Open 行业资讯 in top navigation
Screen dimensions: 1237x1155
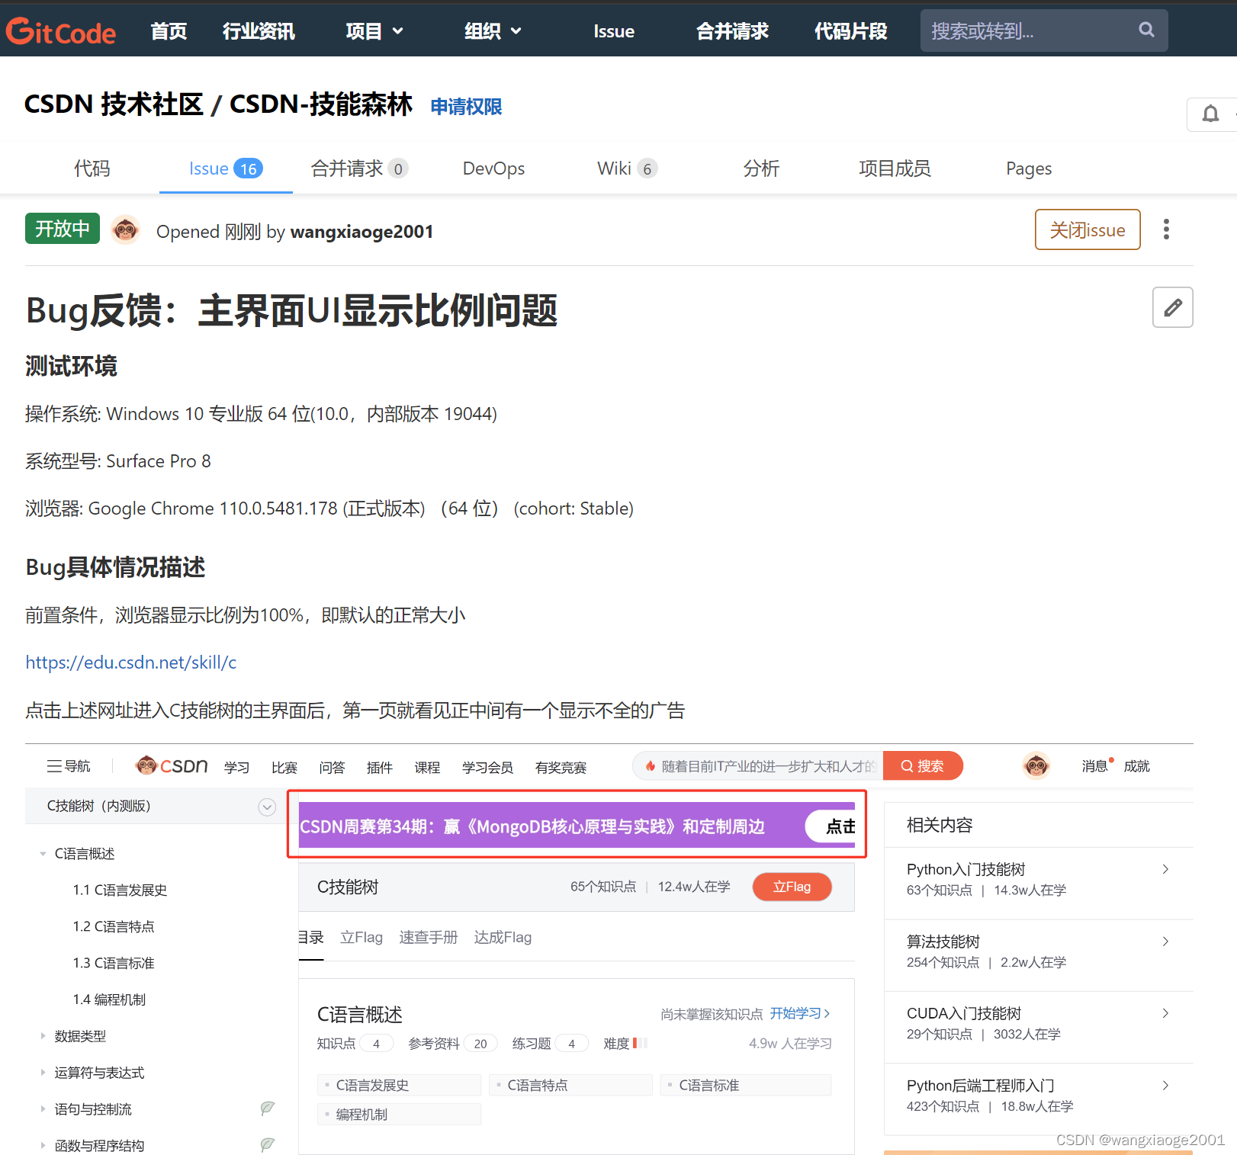[259, 31]
